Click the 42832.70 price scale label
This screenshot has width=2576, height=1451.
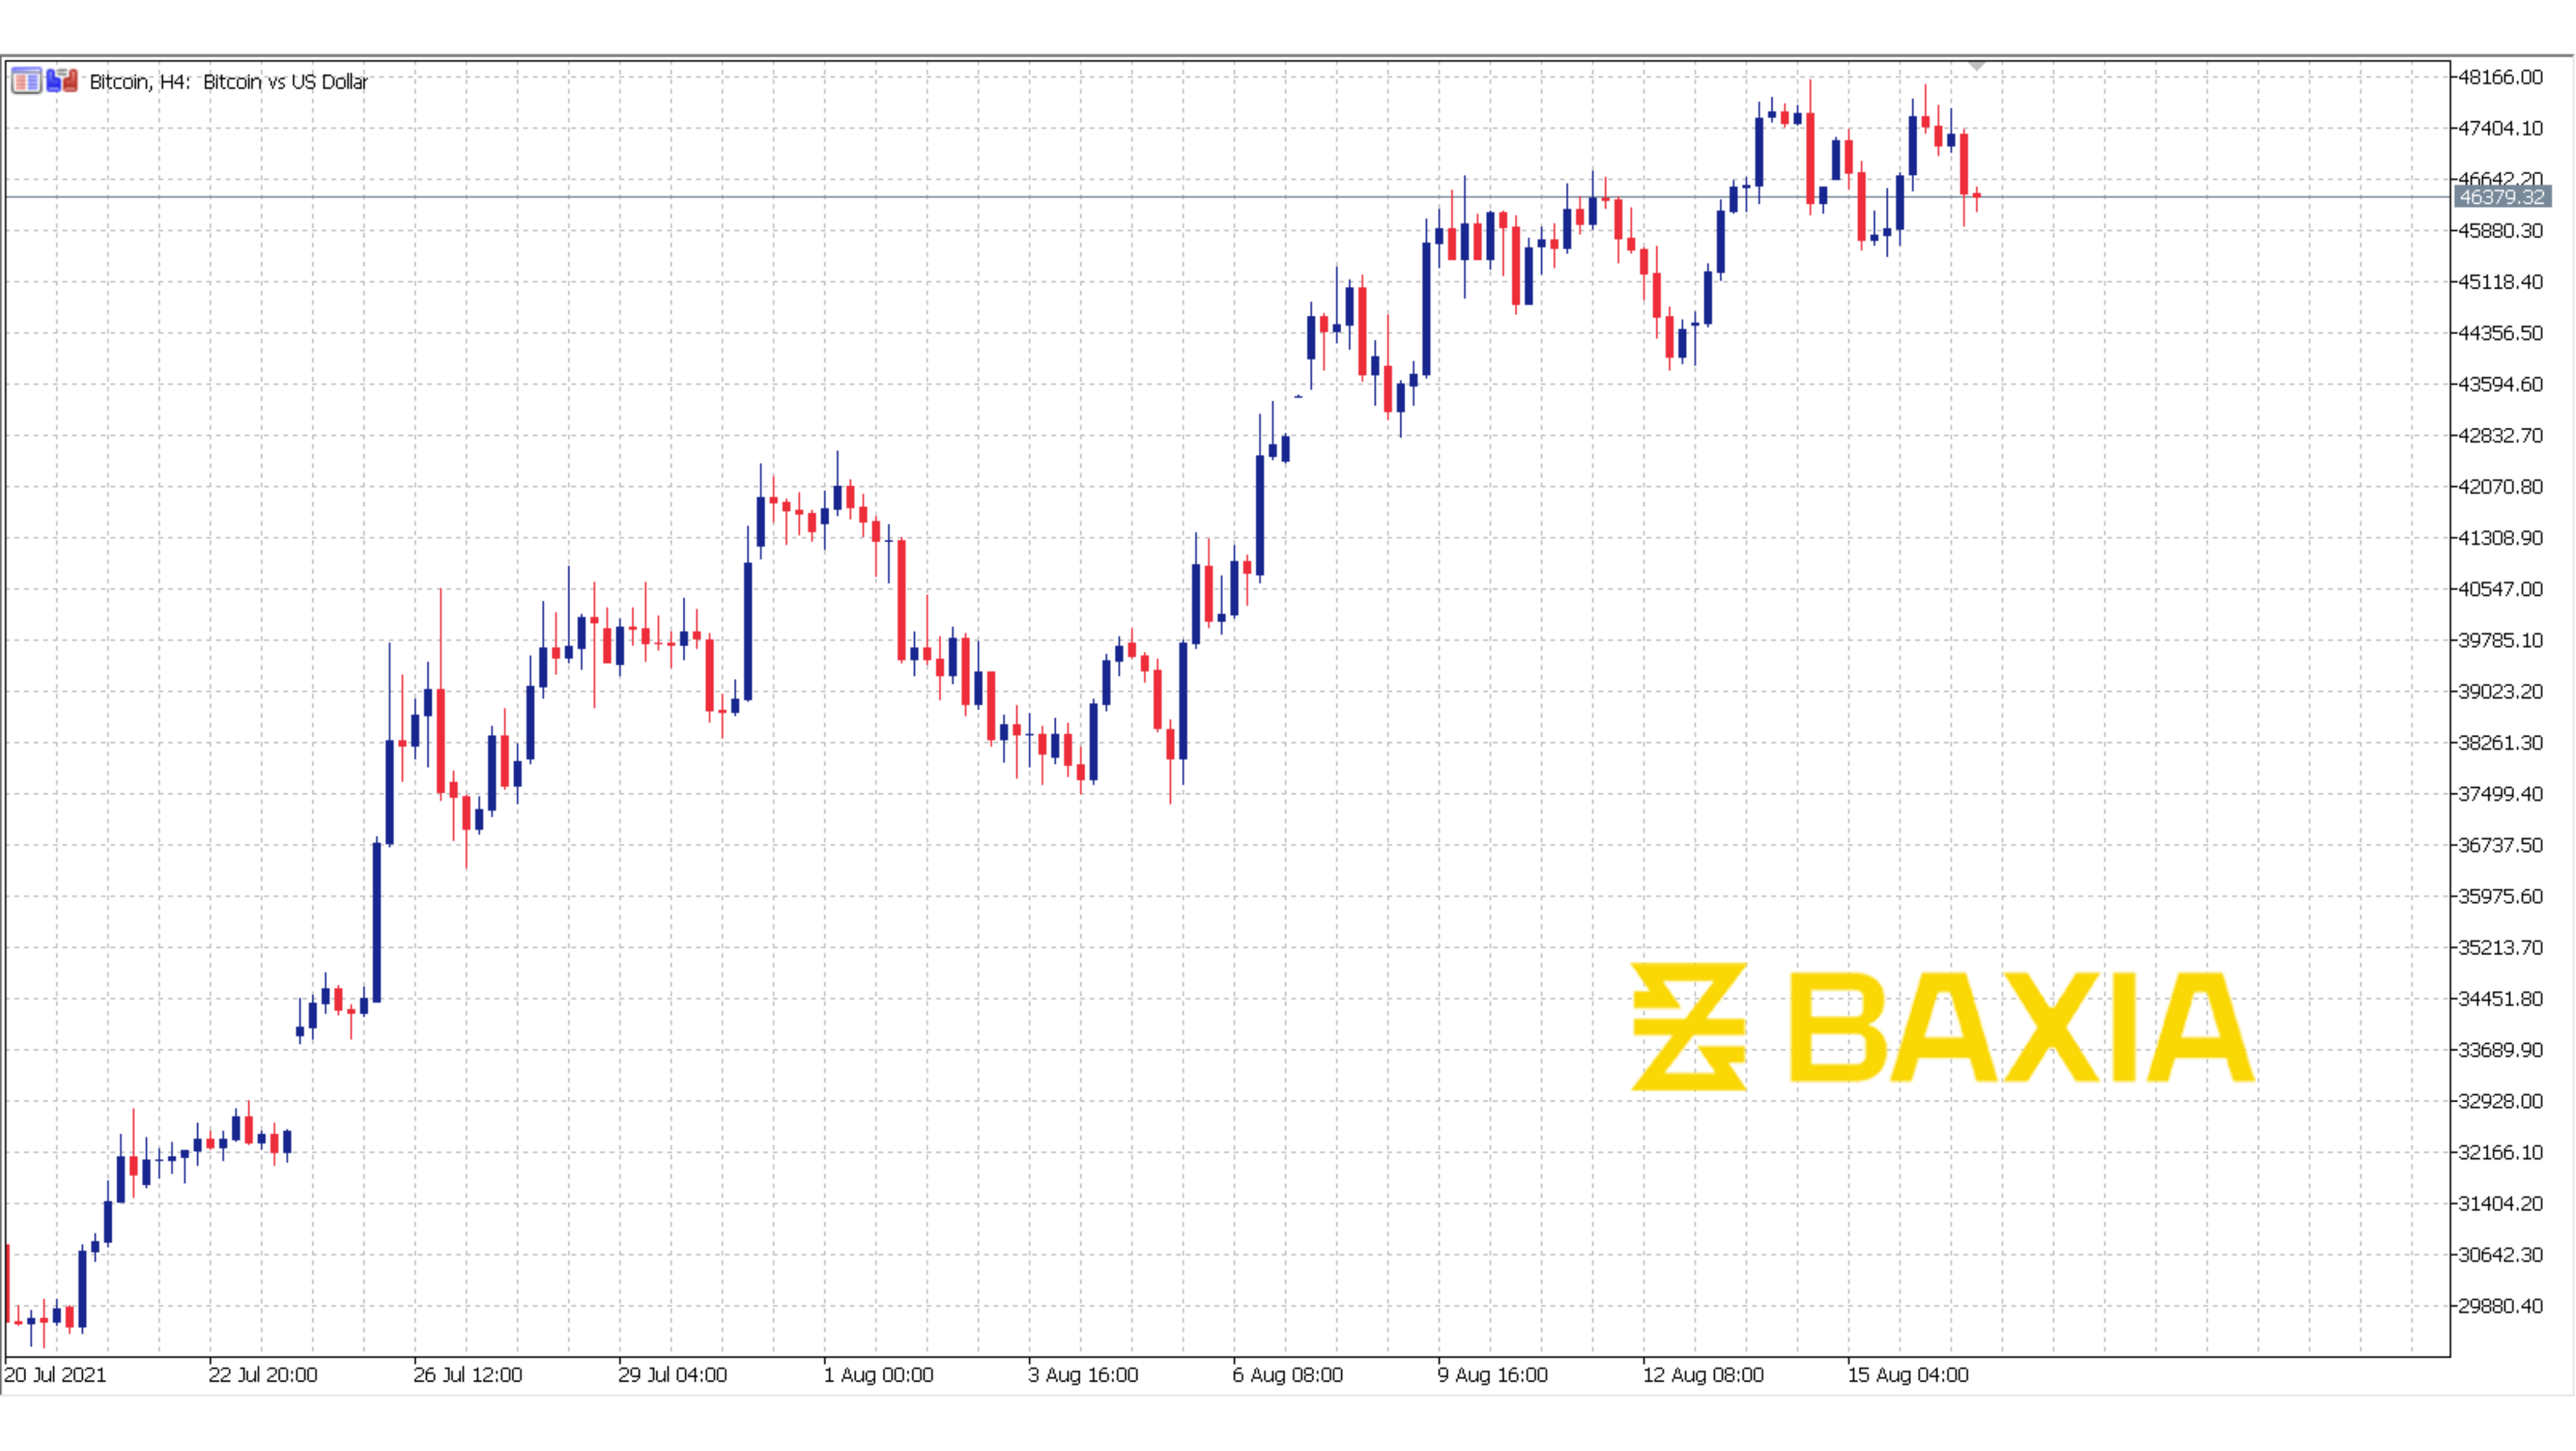coord(2500,435)
